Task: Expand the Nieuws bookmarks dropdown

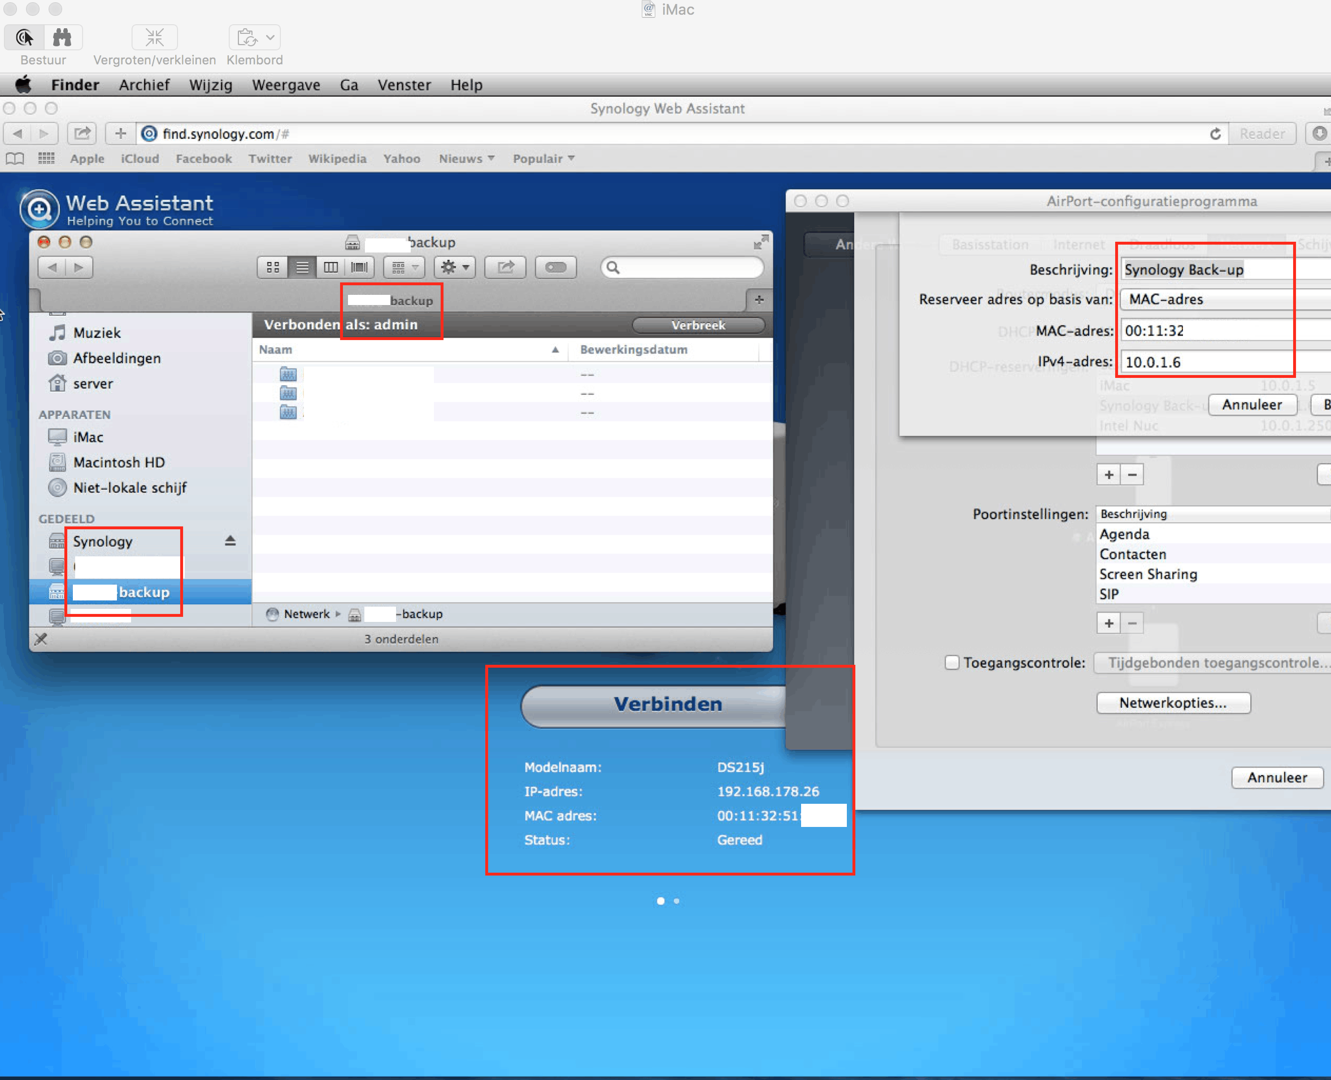Action: click(x=467, y=159)
